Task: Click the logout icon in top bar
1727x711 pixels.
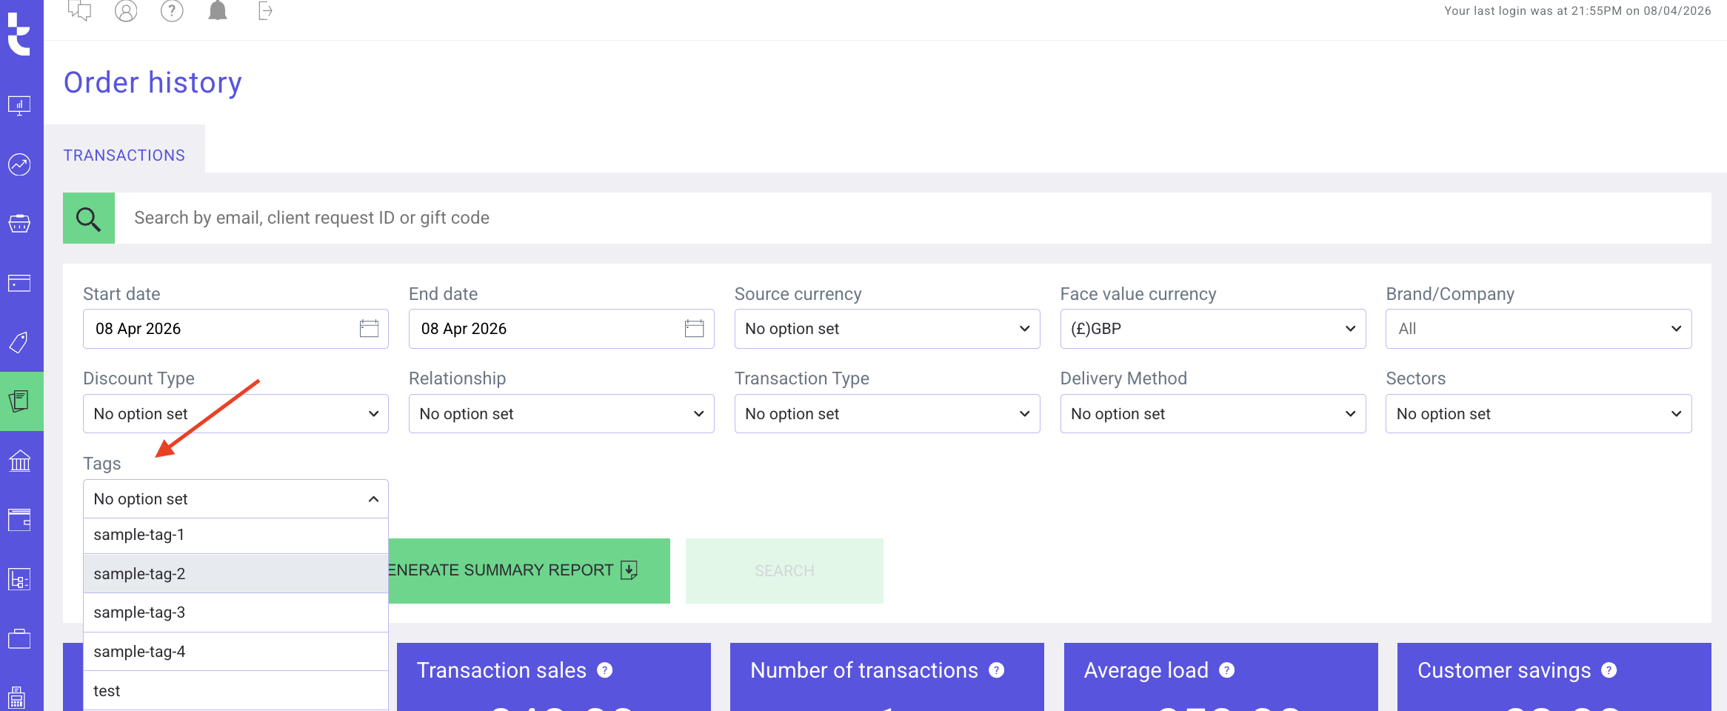Action: (265, 11)
